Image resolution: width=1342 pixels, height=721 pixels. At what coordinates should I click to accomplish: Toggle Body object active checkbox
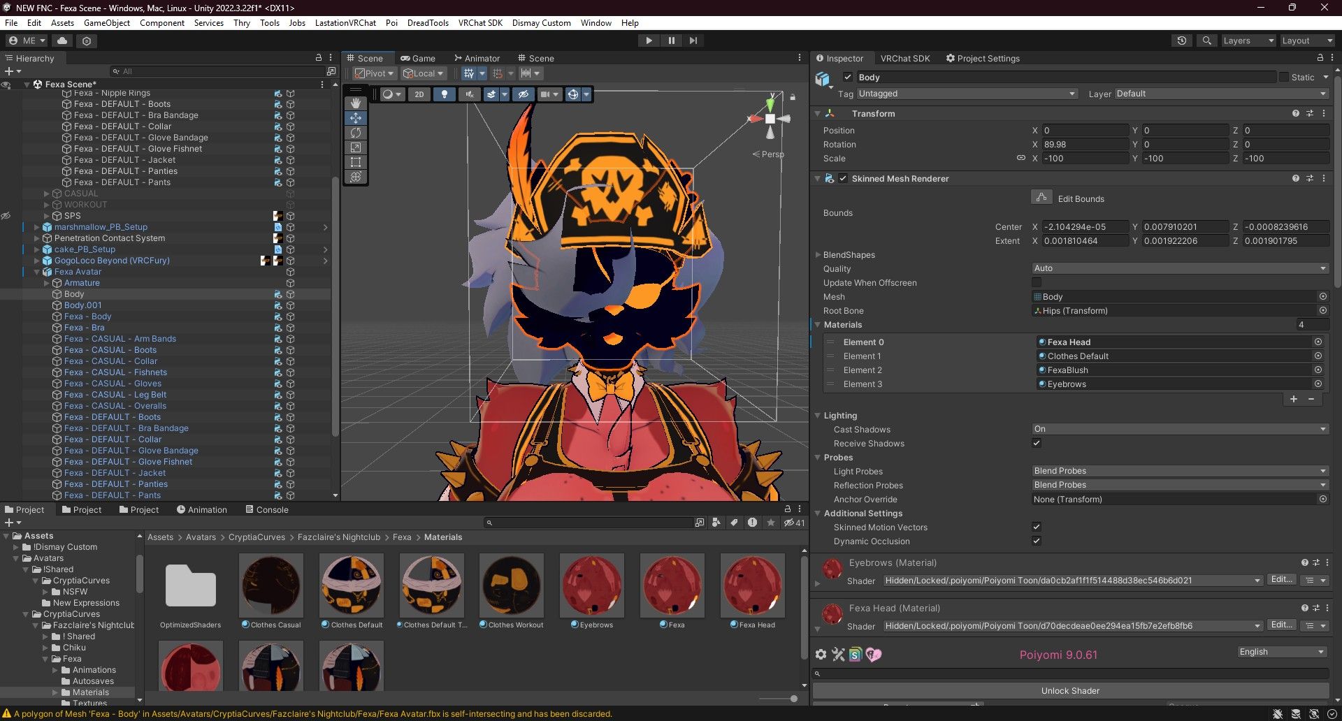[848, 77]
